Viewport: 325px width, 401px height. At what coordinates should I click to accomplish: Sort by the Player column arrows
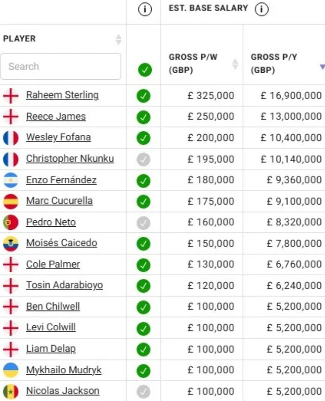pyautogui.click(x=118, y=40)
